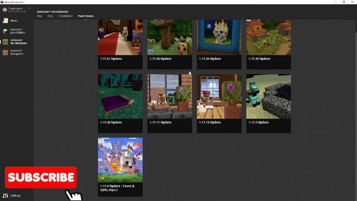The image size is (357, 201).
Task: Click the '1.17.34 Update' title text
Action: [x=210, y=59]
